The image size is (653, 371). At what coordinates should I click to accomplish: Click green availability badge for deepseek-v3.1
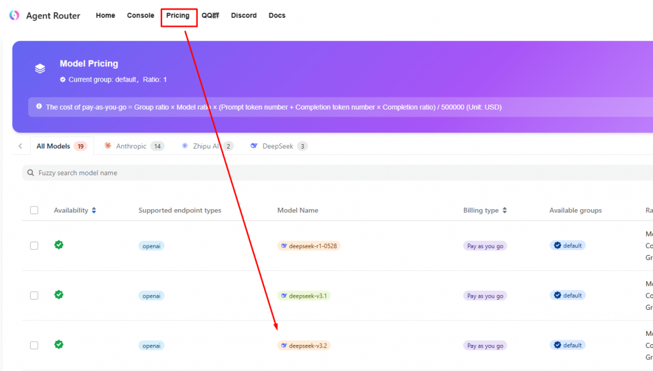(59, 295)
